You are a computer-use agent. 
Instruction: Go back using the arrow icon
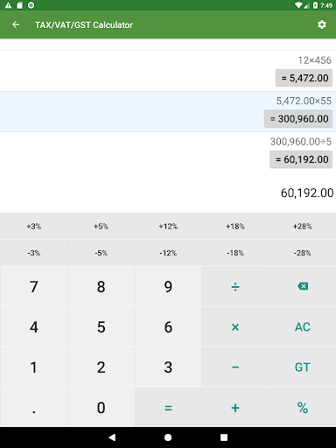[x=16, y=24]
